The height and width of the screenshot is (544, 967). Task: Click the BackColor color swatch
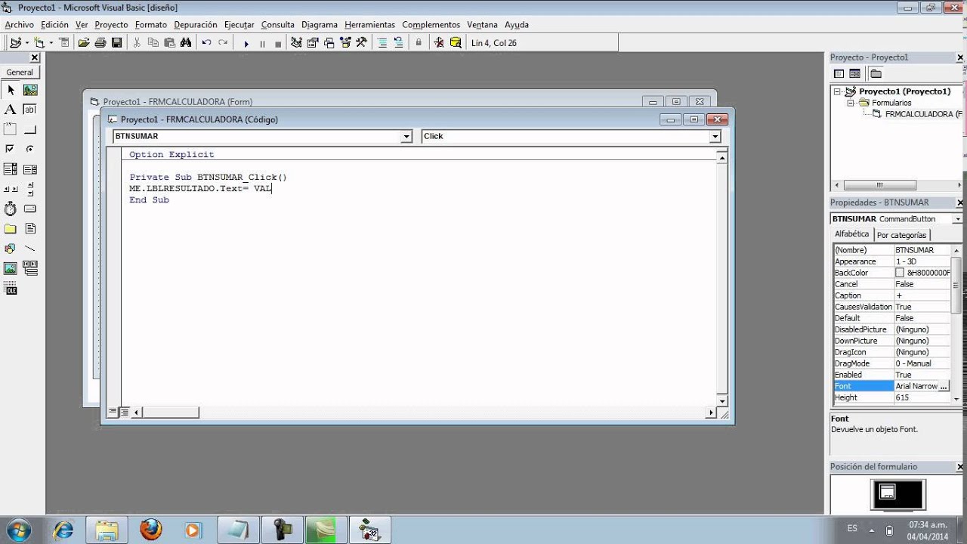tap(900, 273)
